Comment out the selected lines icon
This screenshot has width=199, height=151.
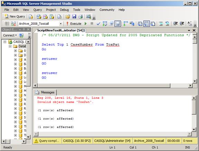[x=161, y=23]
